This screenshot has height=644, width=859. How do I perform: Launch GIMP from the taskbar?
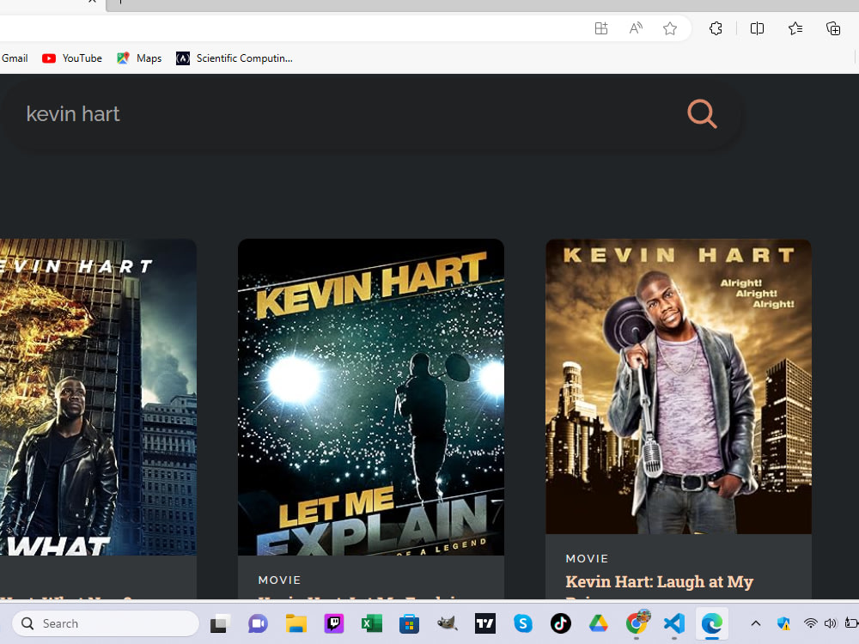(447, 623)
